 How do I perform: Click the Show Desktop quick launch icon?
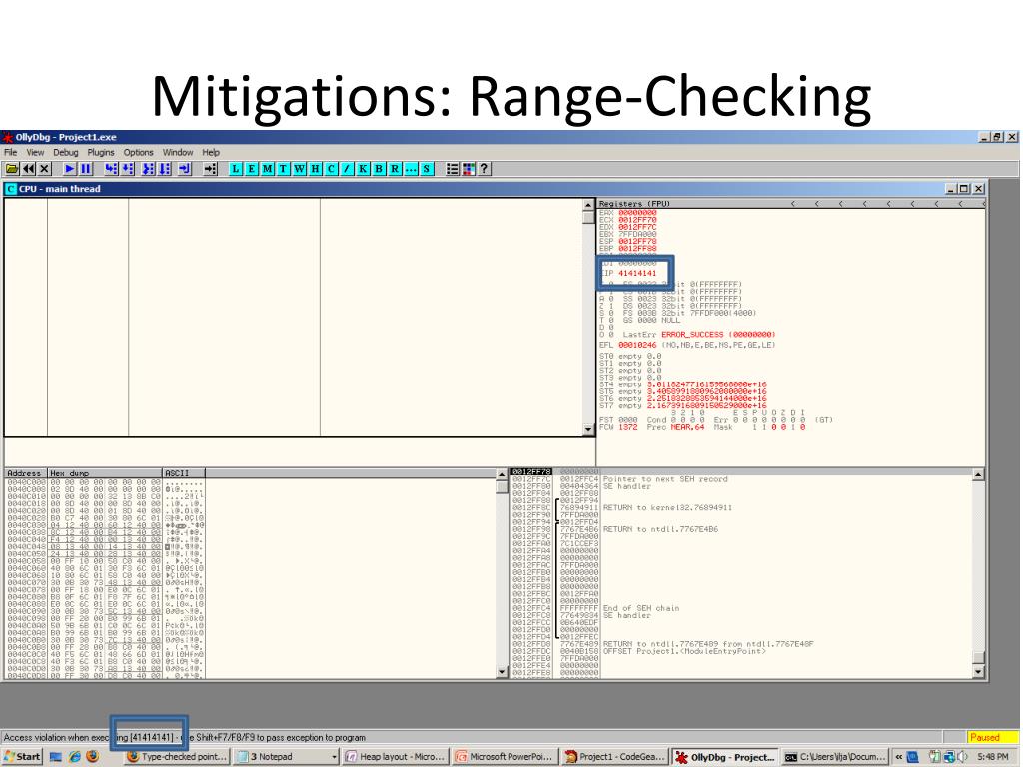click(56, 757)
